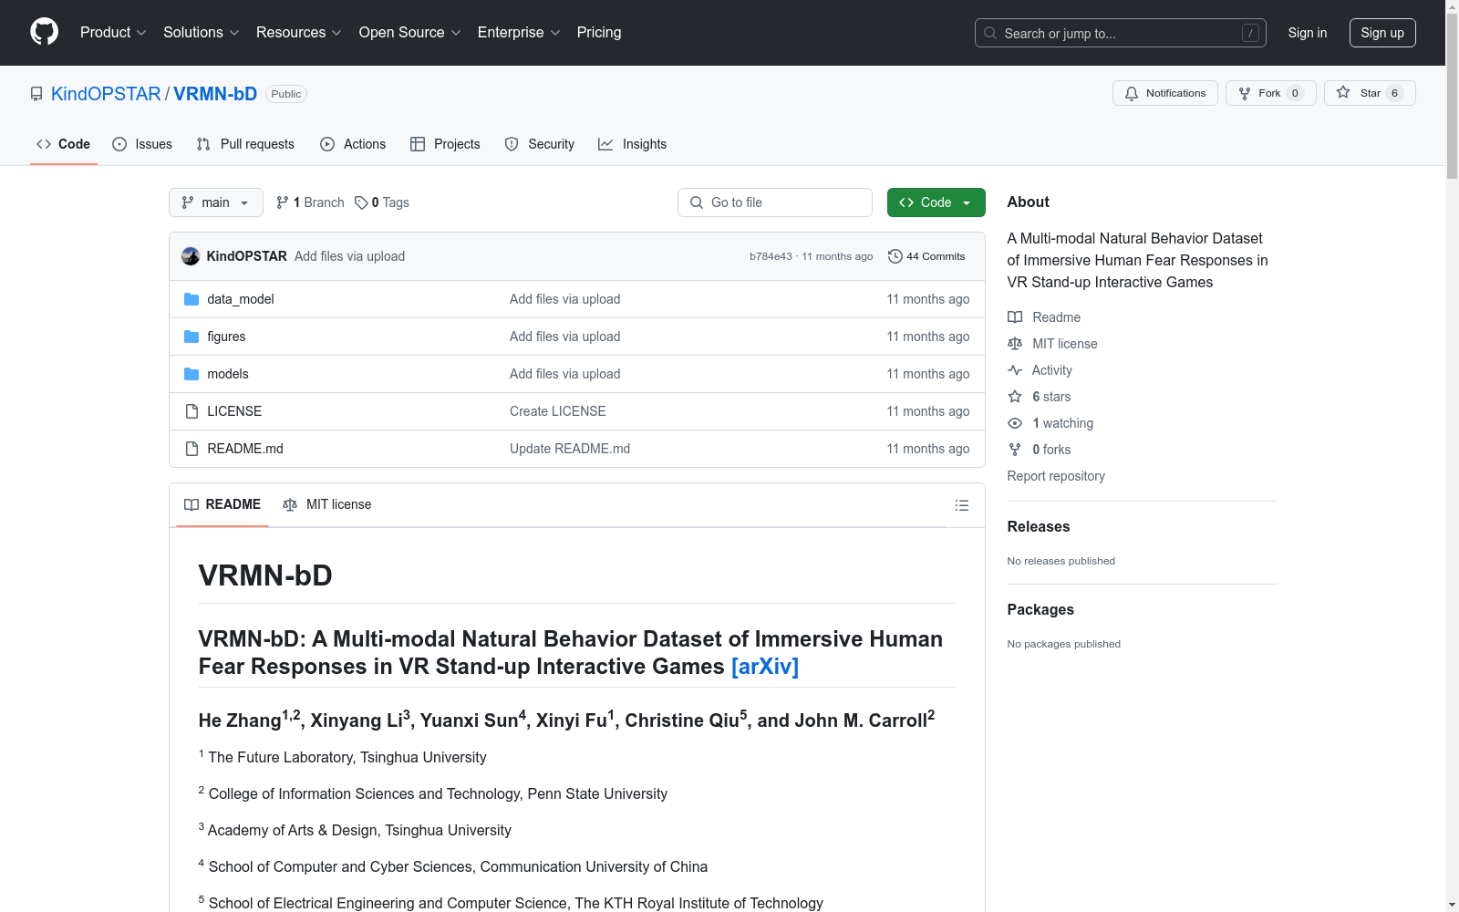
Task: Switch to the Actions tab
Action: [x=353, y=144]
